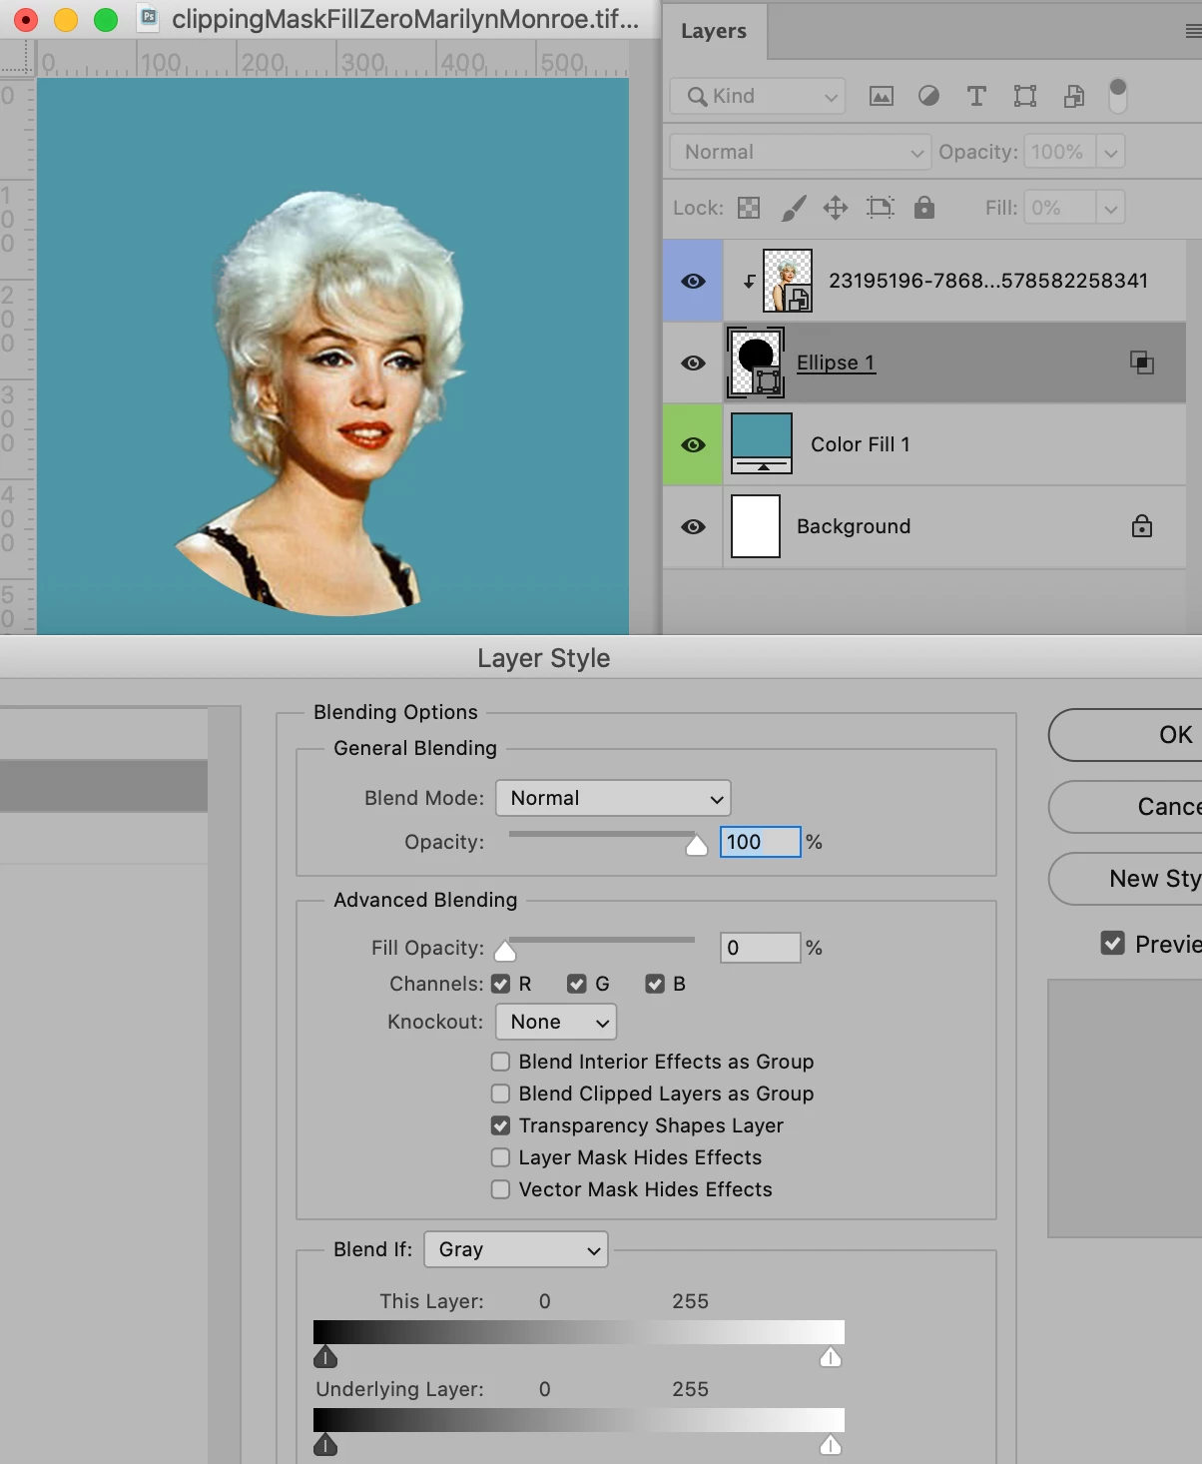Open the Blend If channel dropdown

[x=516, y=1249]
